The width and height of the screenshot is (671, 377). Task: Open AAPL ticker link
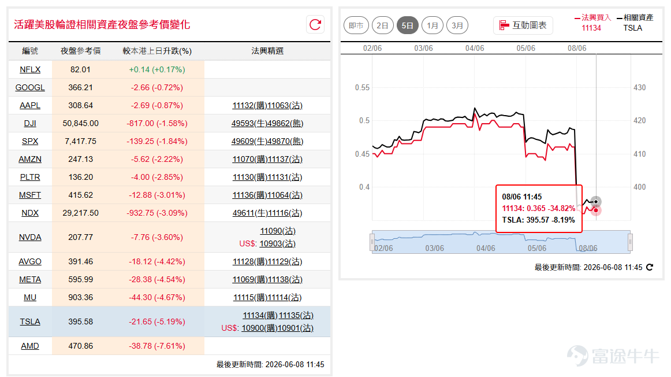tap(30, 105)
